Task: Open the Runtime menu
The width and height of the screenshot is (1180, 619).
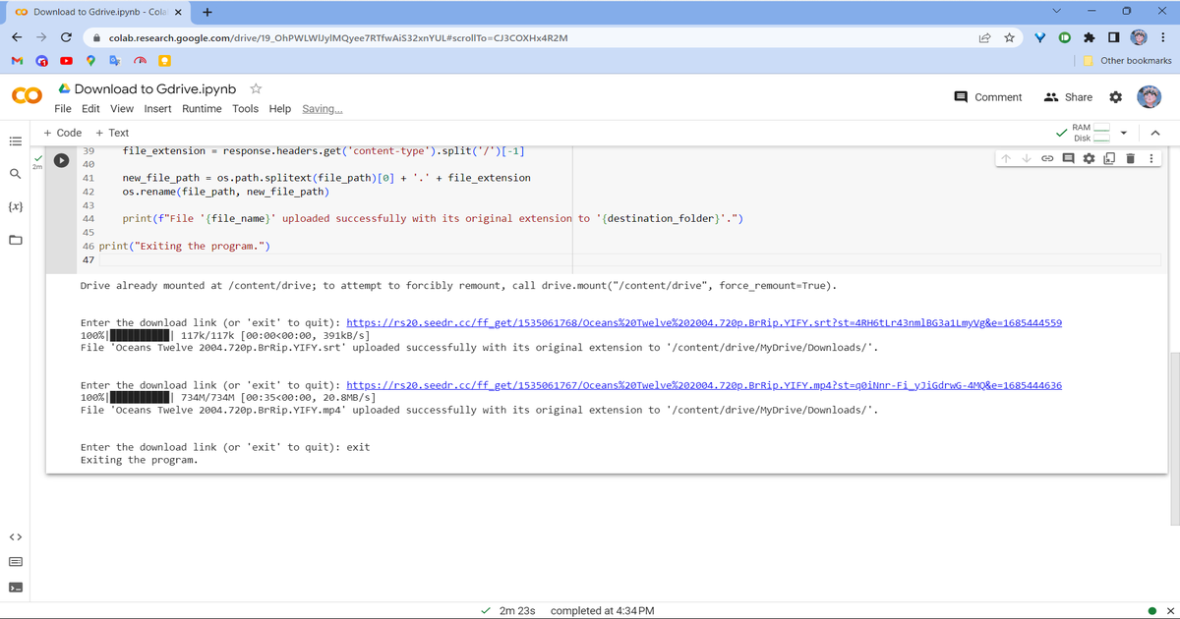Action: (202, 109)
